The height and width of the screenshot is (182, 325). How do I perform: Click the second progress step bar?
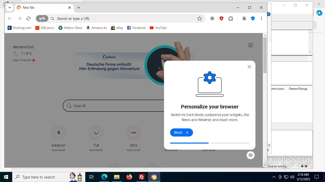230,143
